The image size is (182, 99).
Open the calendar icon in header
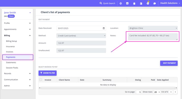point(141,3)
